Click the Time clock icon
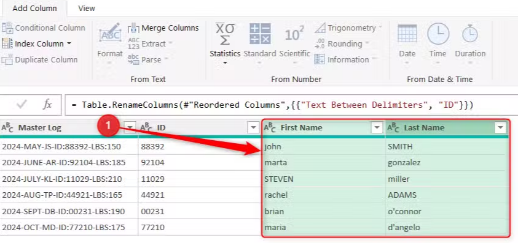The height and width of the screenshot is (243, 518). [438, 33]
